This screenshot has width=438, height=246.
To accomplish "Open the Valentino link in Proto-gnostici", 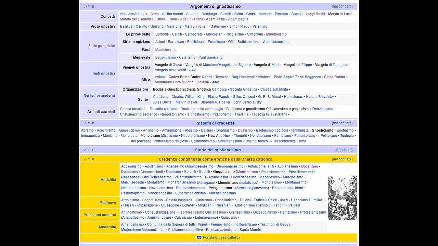I will coord(260,26).
